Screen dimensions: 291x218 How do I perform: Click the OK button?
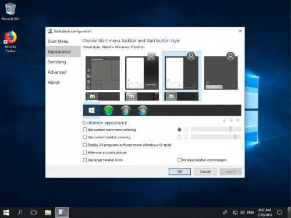click(x=180, y=171)
